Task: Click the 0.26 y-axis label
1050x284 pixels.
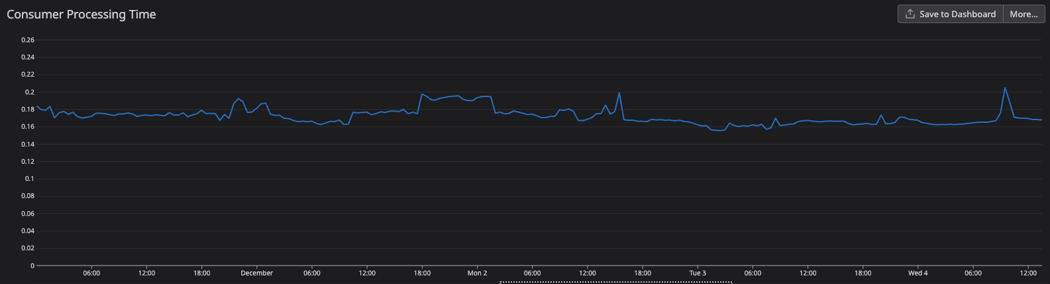Action: tap(28, 40)
